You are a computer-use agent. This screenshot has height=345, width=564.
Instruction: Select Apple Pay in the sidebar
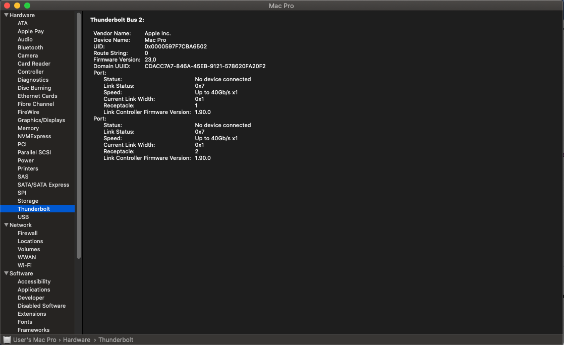pyautogui.click(x=31, y=31)
